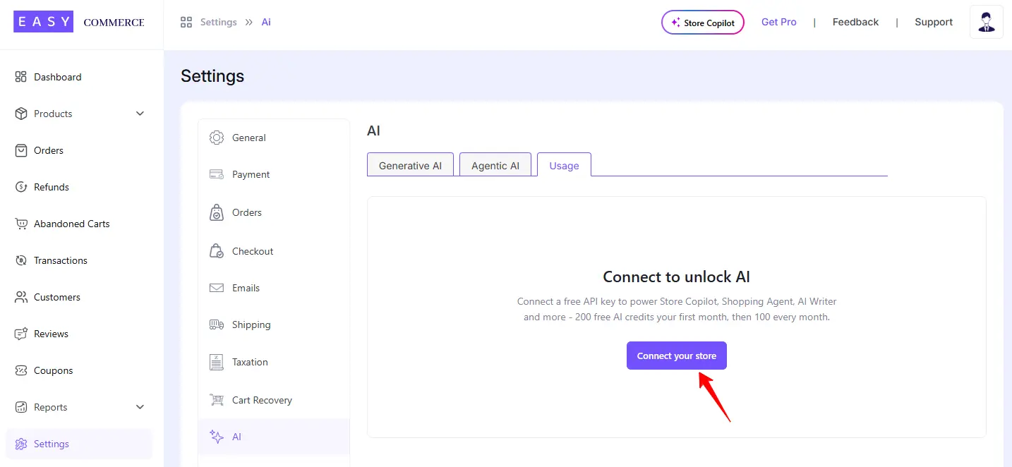Click the Reports chart icon
This screenshot has height=467, width=1012.
click(x=20, y=407)
